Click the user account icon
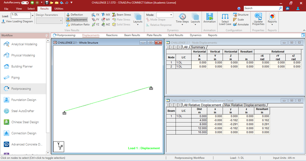 (298, 8)
